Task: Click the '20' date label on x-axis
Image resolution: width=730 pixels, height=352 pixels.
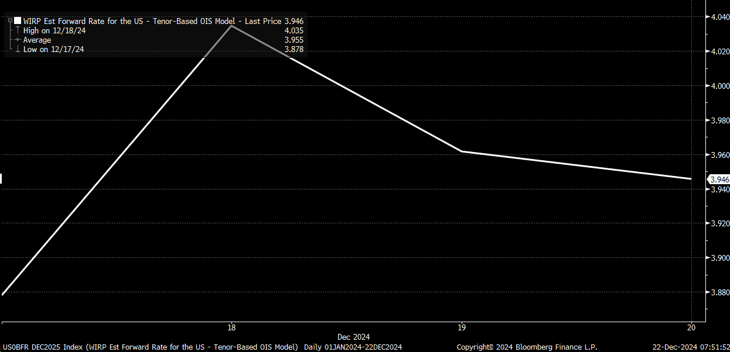Action: [691, 327]
